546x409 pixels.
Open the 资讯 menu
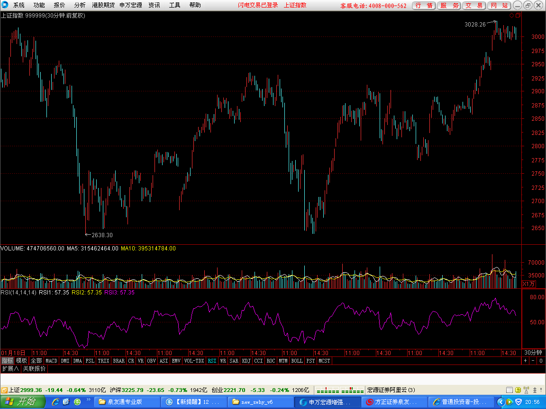(x=154, y=5)
